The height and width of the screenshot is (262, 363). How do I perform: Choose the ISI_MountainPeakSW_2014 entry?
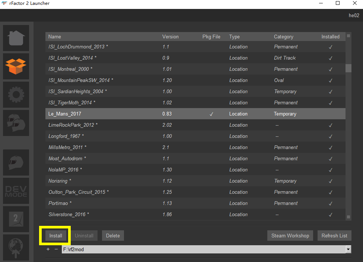195,80
